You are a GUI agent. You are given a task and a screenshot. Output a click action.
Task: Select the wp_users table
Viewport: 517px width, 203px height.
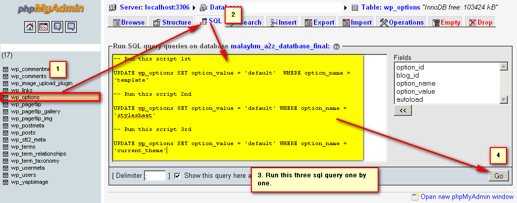tap(23, 175)
